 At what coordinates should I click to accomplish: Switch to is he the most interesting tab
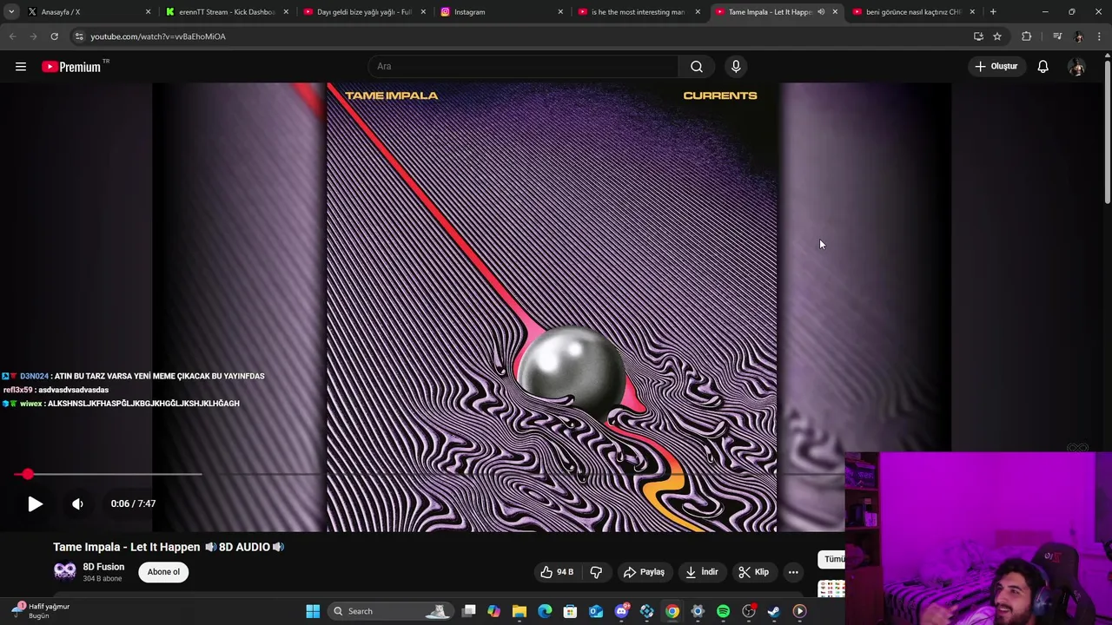639,12
